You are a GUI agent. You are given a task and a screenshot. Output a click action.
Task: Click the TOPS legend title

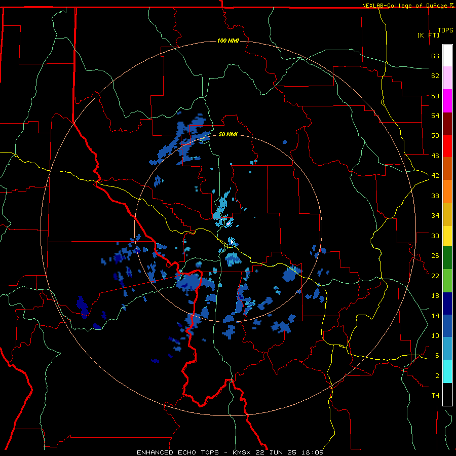(x=445, y=30)
